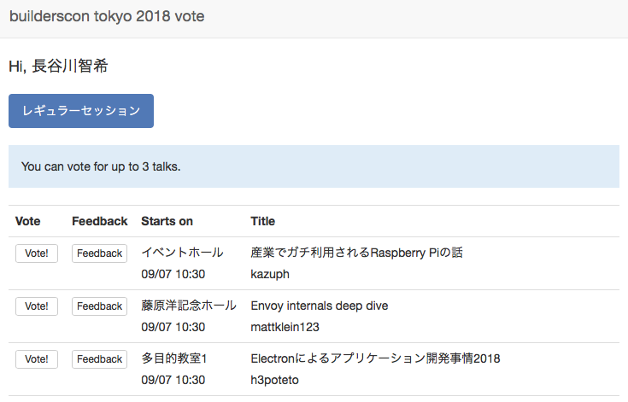Click the Feedback column header
This screenshot has width=628, height=402.
[100, 221]
